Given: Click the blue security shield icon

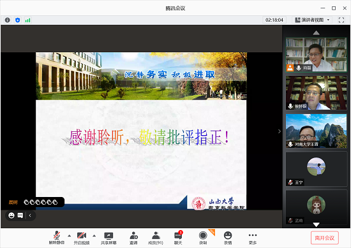Looking at the screenshot, I should click(x=17, y=20).
